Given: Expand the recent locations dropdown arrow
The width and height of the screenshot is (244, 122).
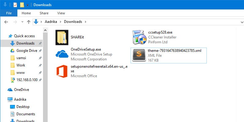Looking at the screenshot, I should click(x=22, y=22).
